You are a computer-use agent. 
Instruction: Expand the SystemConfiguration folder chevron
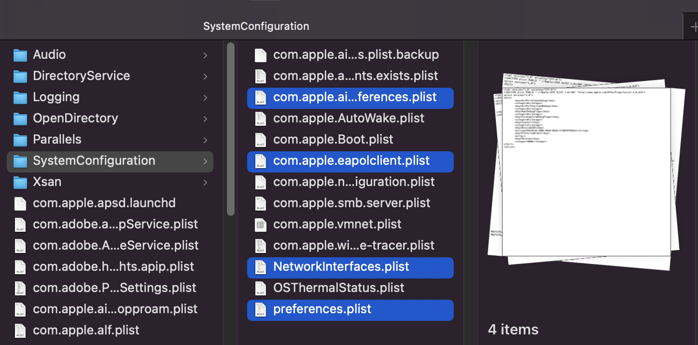205,160
